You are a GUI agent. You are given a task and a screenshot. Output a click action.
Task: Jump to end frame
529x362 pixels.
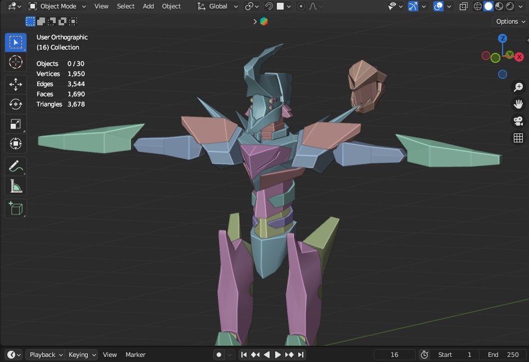point(301,355)
